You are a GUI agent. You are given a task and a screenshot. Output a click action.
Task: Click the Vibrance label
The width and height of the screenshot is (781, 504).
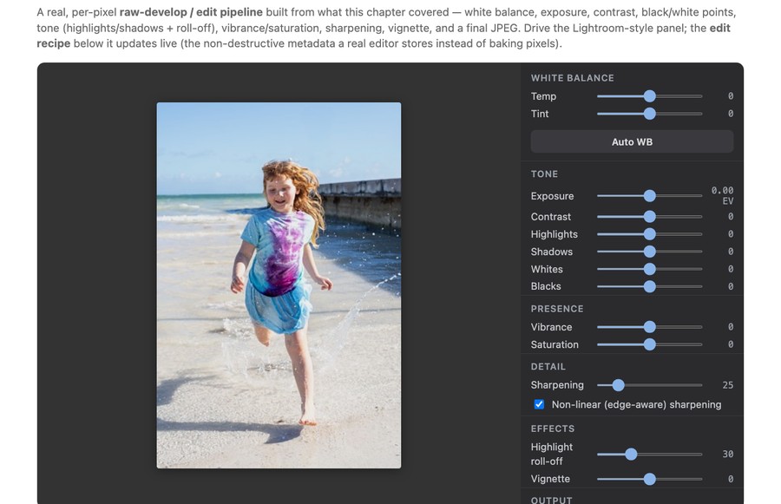click(551, 327)
